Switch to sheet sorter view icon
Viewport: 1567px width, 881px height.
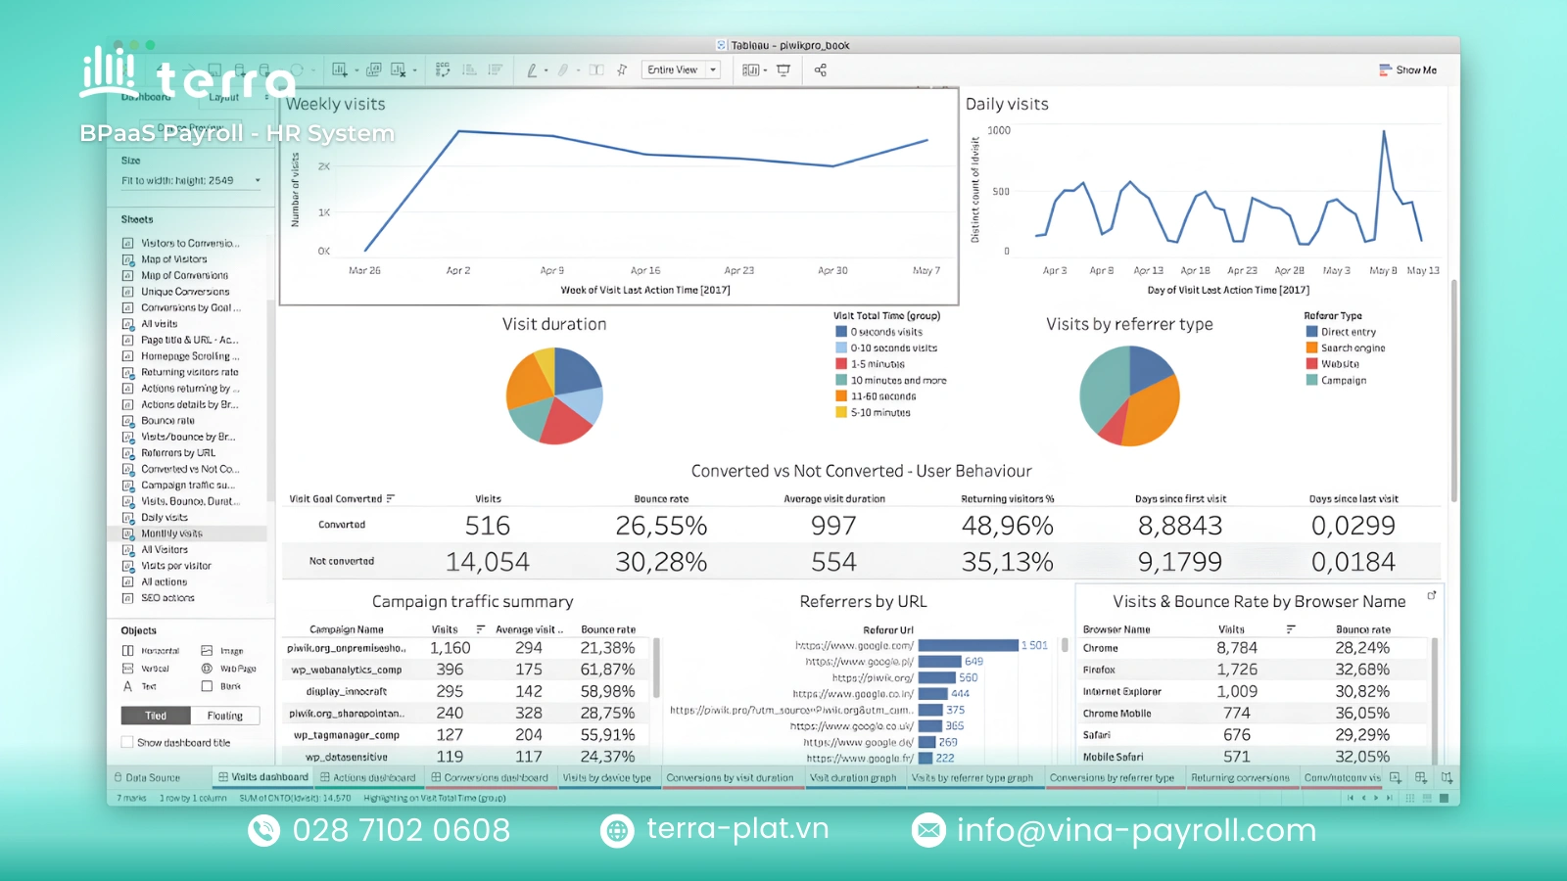click(x=1410, y=798)
